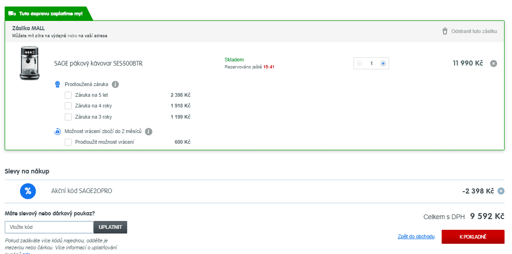
Task: Click the return package icon beside Možnost vrácení
Action: pos(57,132)
